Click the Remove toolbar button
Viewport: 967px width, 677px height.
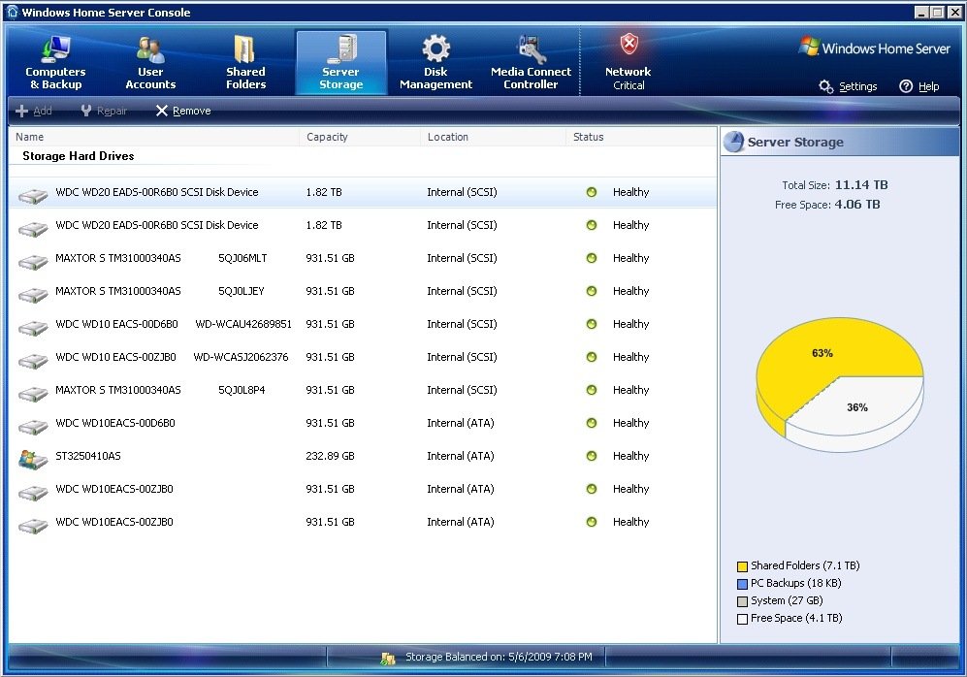click(183, 111)
